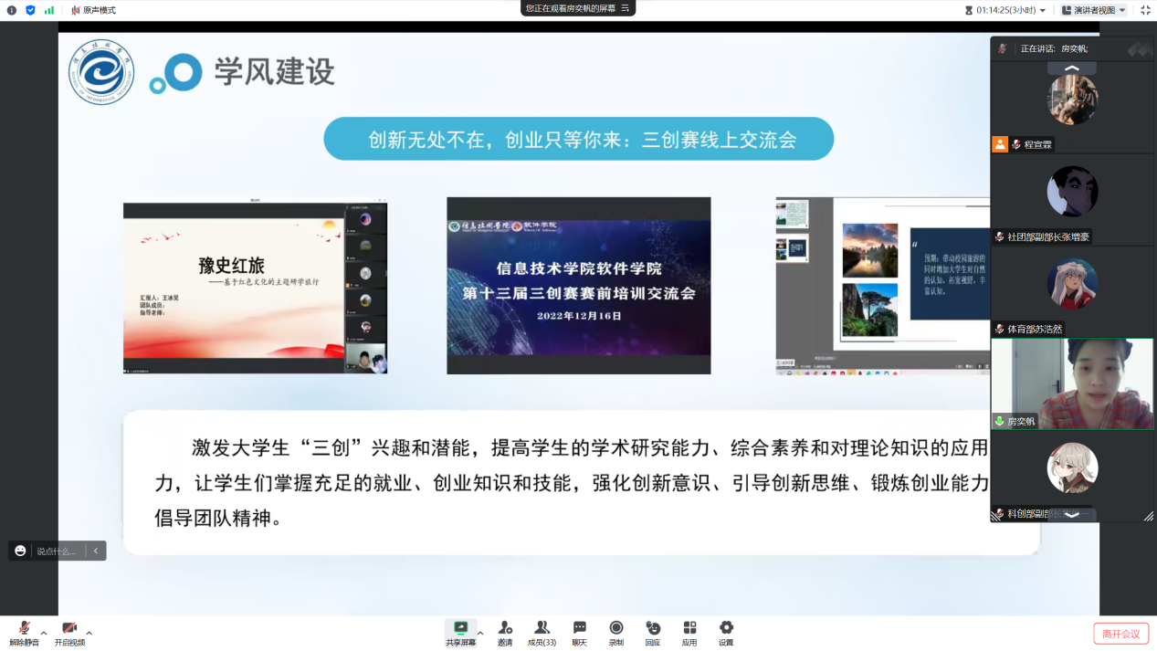1157x651 pixels.
Task: Open menu on screen-viewing notification bar
Action: [626, 8]
